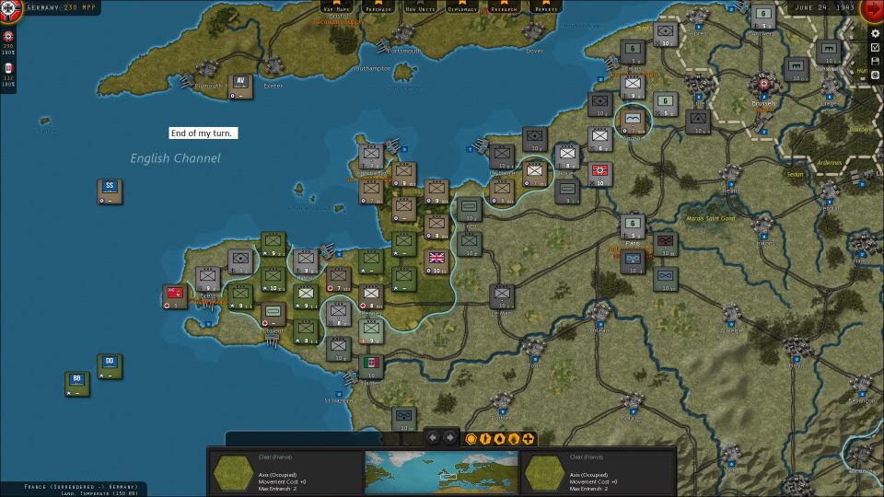Click the Exeter town label
Viewport: 884px width, 497px height.
[x=273, y=86]
